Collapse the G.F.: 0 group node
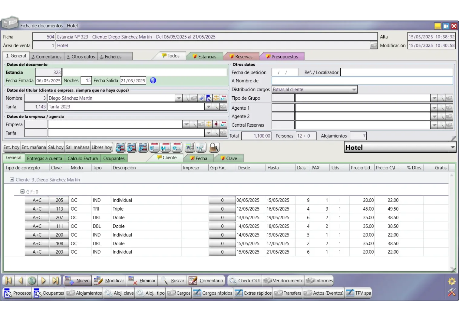The width and height of the screenshot is (459, 315). pos(22,191)
